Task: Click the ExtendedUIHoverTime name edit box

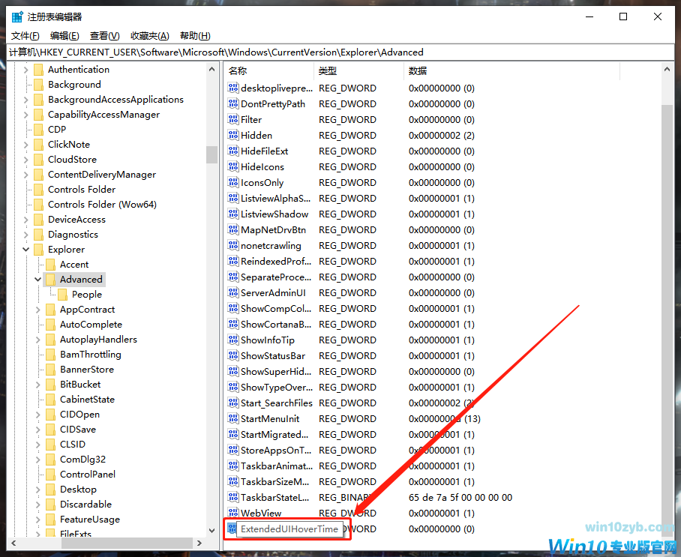Action: [289, 529]
